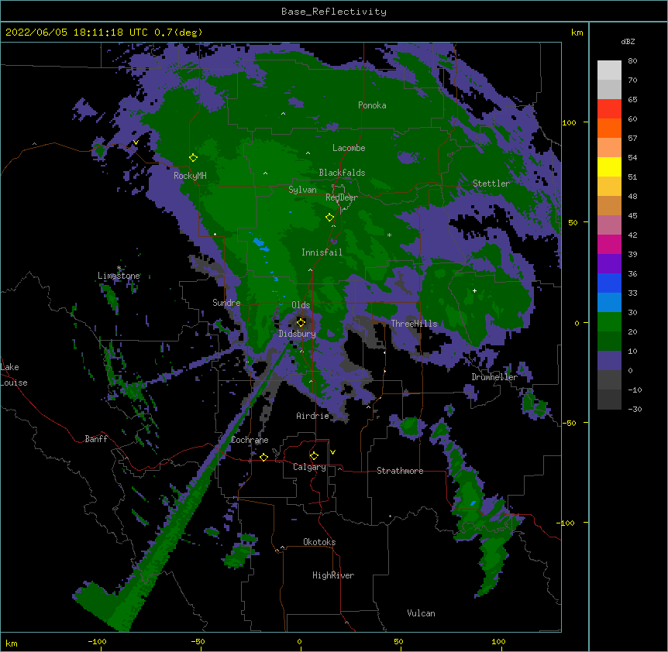Click the dBZ legend heading
Viewport: 668px width, 652px height.
click(628, 41)
